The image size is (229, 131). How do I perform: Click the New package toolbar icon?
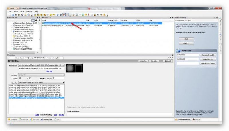10,14
